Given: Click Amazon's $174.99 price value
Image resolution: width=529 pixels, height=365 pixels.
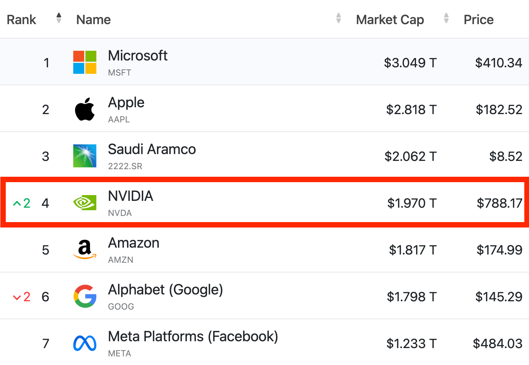Looking at the screenshot, I should (x=499, y=250).
